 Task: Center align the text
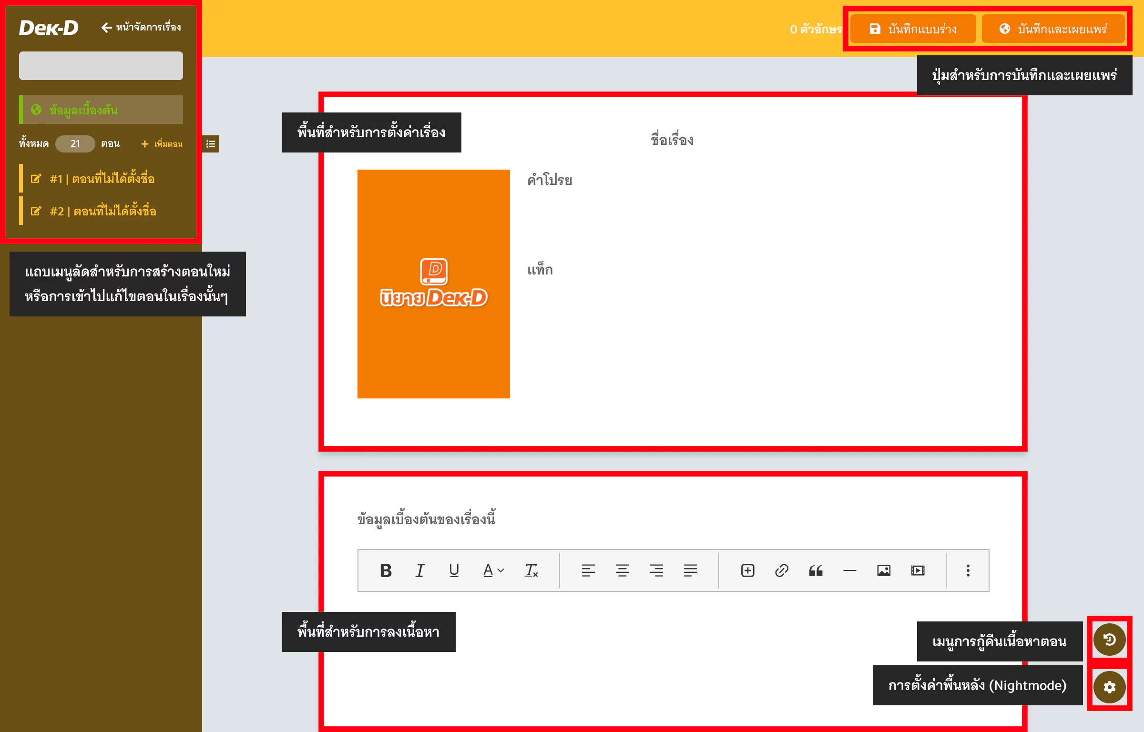point(622,570)
